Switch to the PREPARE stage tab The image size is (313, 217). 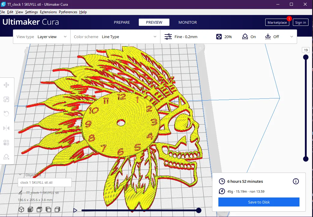[x=122, y=22]
